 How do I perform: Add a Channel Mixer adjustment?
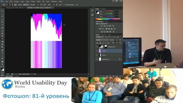pos(112,29)
